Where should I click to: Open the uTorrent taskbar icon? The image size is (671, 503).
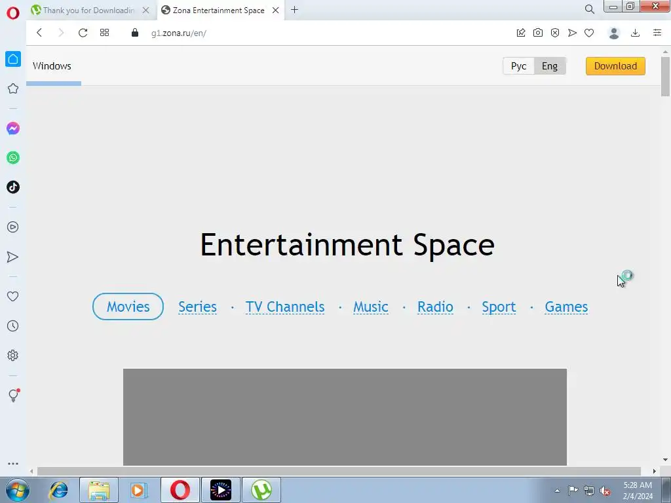[x=261, y=490]
